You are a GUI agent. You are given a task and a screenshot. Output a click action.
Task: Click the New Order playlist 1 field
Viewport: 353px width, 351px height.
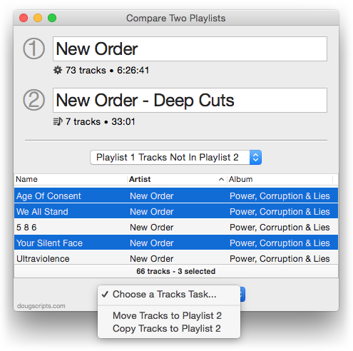click(x=190, y=49)
